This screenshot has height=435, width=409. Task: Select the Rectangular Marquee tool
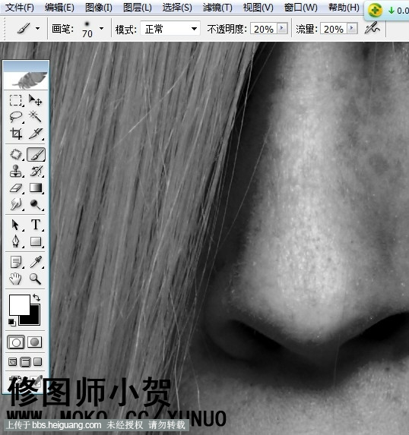[x=15, y=100]
